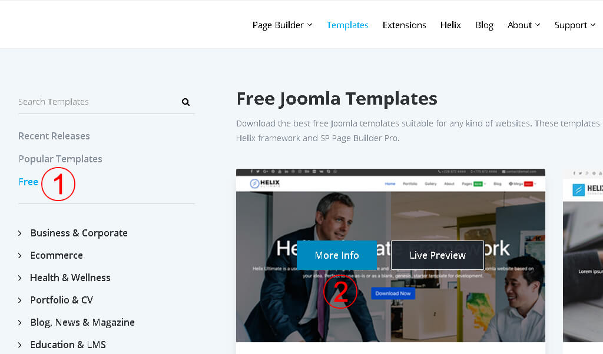Expand the Education & LMS category chevron
Screen dimensions: 603x354
20,345
